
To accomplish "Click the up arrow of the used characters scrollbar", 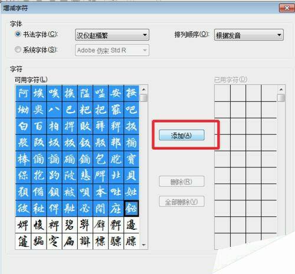I will pos(281,90).
